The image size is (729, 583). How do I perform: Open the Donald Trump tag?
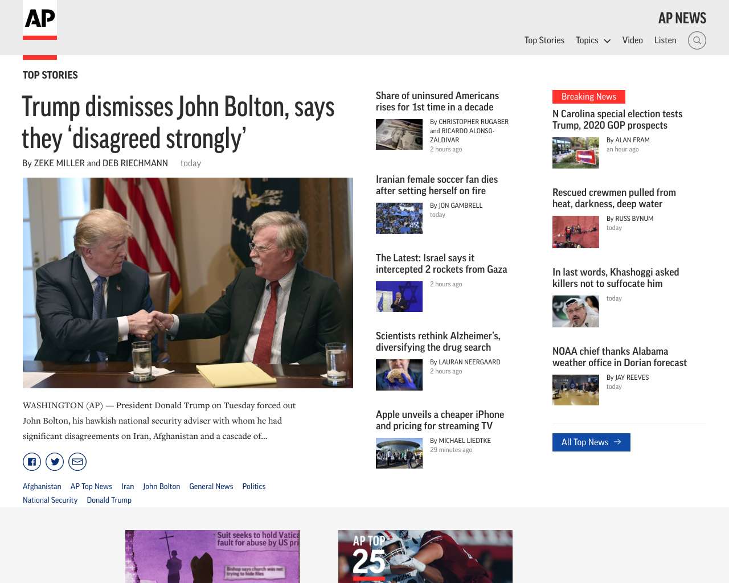pyautogui.click(x=109, y=500)
